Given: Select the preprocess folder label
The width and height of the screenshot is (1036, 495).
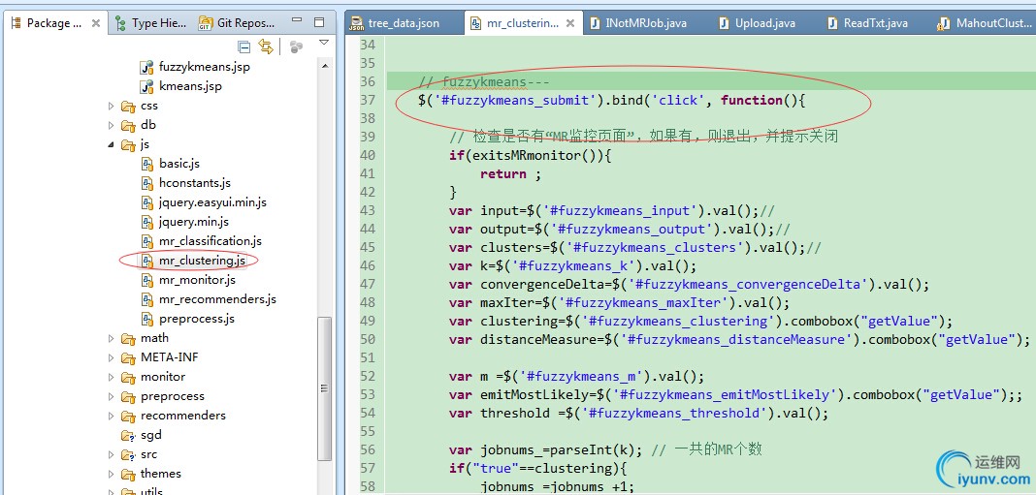Looking at the screenshot, I should (173, 396).
